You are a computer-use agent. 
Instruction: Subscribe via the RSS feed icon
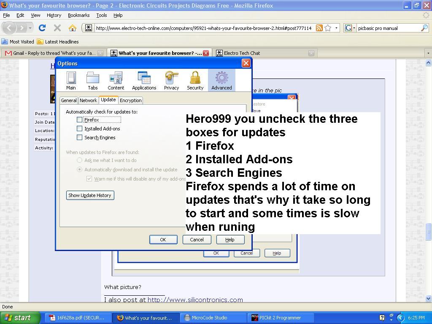(x=319, y=28)
